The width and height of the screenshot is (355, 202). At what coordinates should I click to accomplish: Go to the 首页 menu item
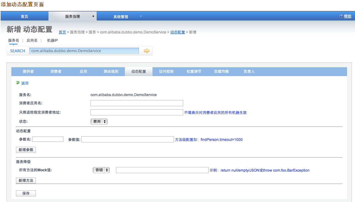tap(25, 17)
